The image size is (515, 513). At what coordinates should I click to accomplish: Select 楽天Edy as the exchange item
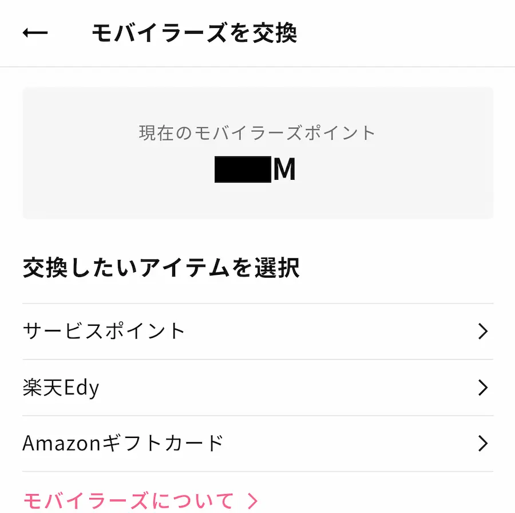pyautogui.click(x=257, y=388)
